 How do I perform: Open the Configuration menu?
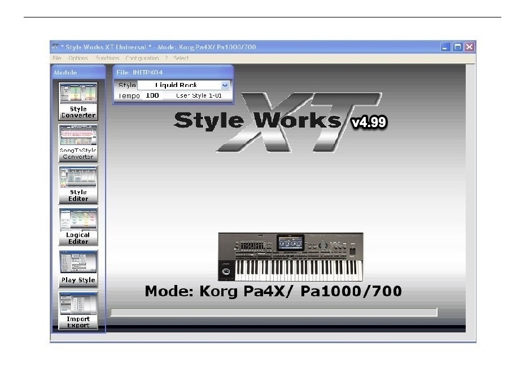[142, 58]
